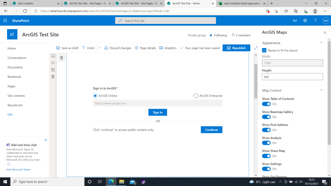Click the Search this site box
This screenshot has height=186, width=331.
pos(165,21)
